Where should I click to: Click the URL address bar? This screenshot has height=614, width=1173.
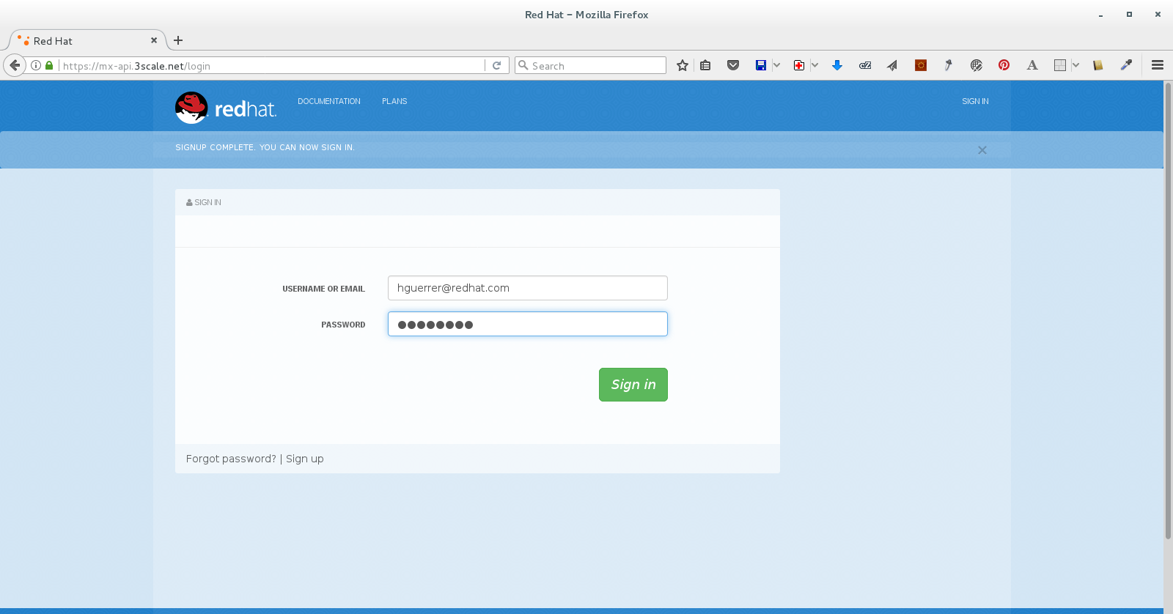271,65
